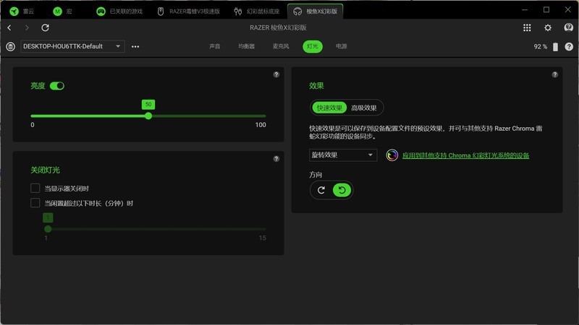The image size is (579, 325).
Task: Click the help icon in 效果 panel
Action: pyautogui.click(x=555, y=74)
